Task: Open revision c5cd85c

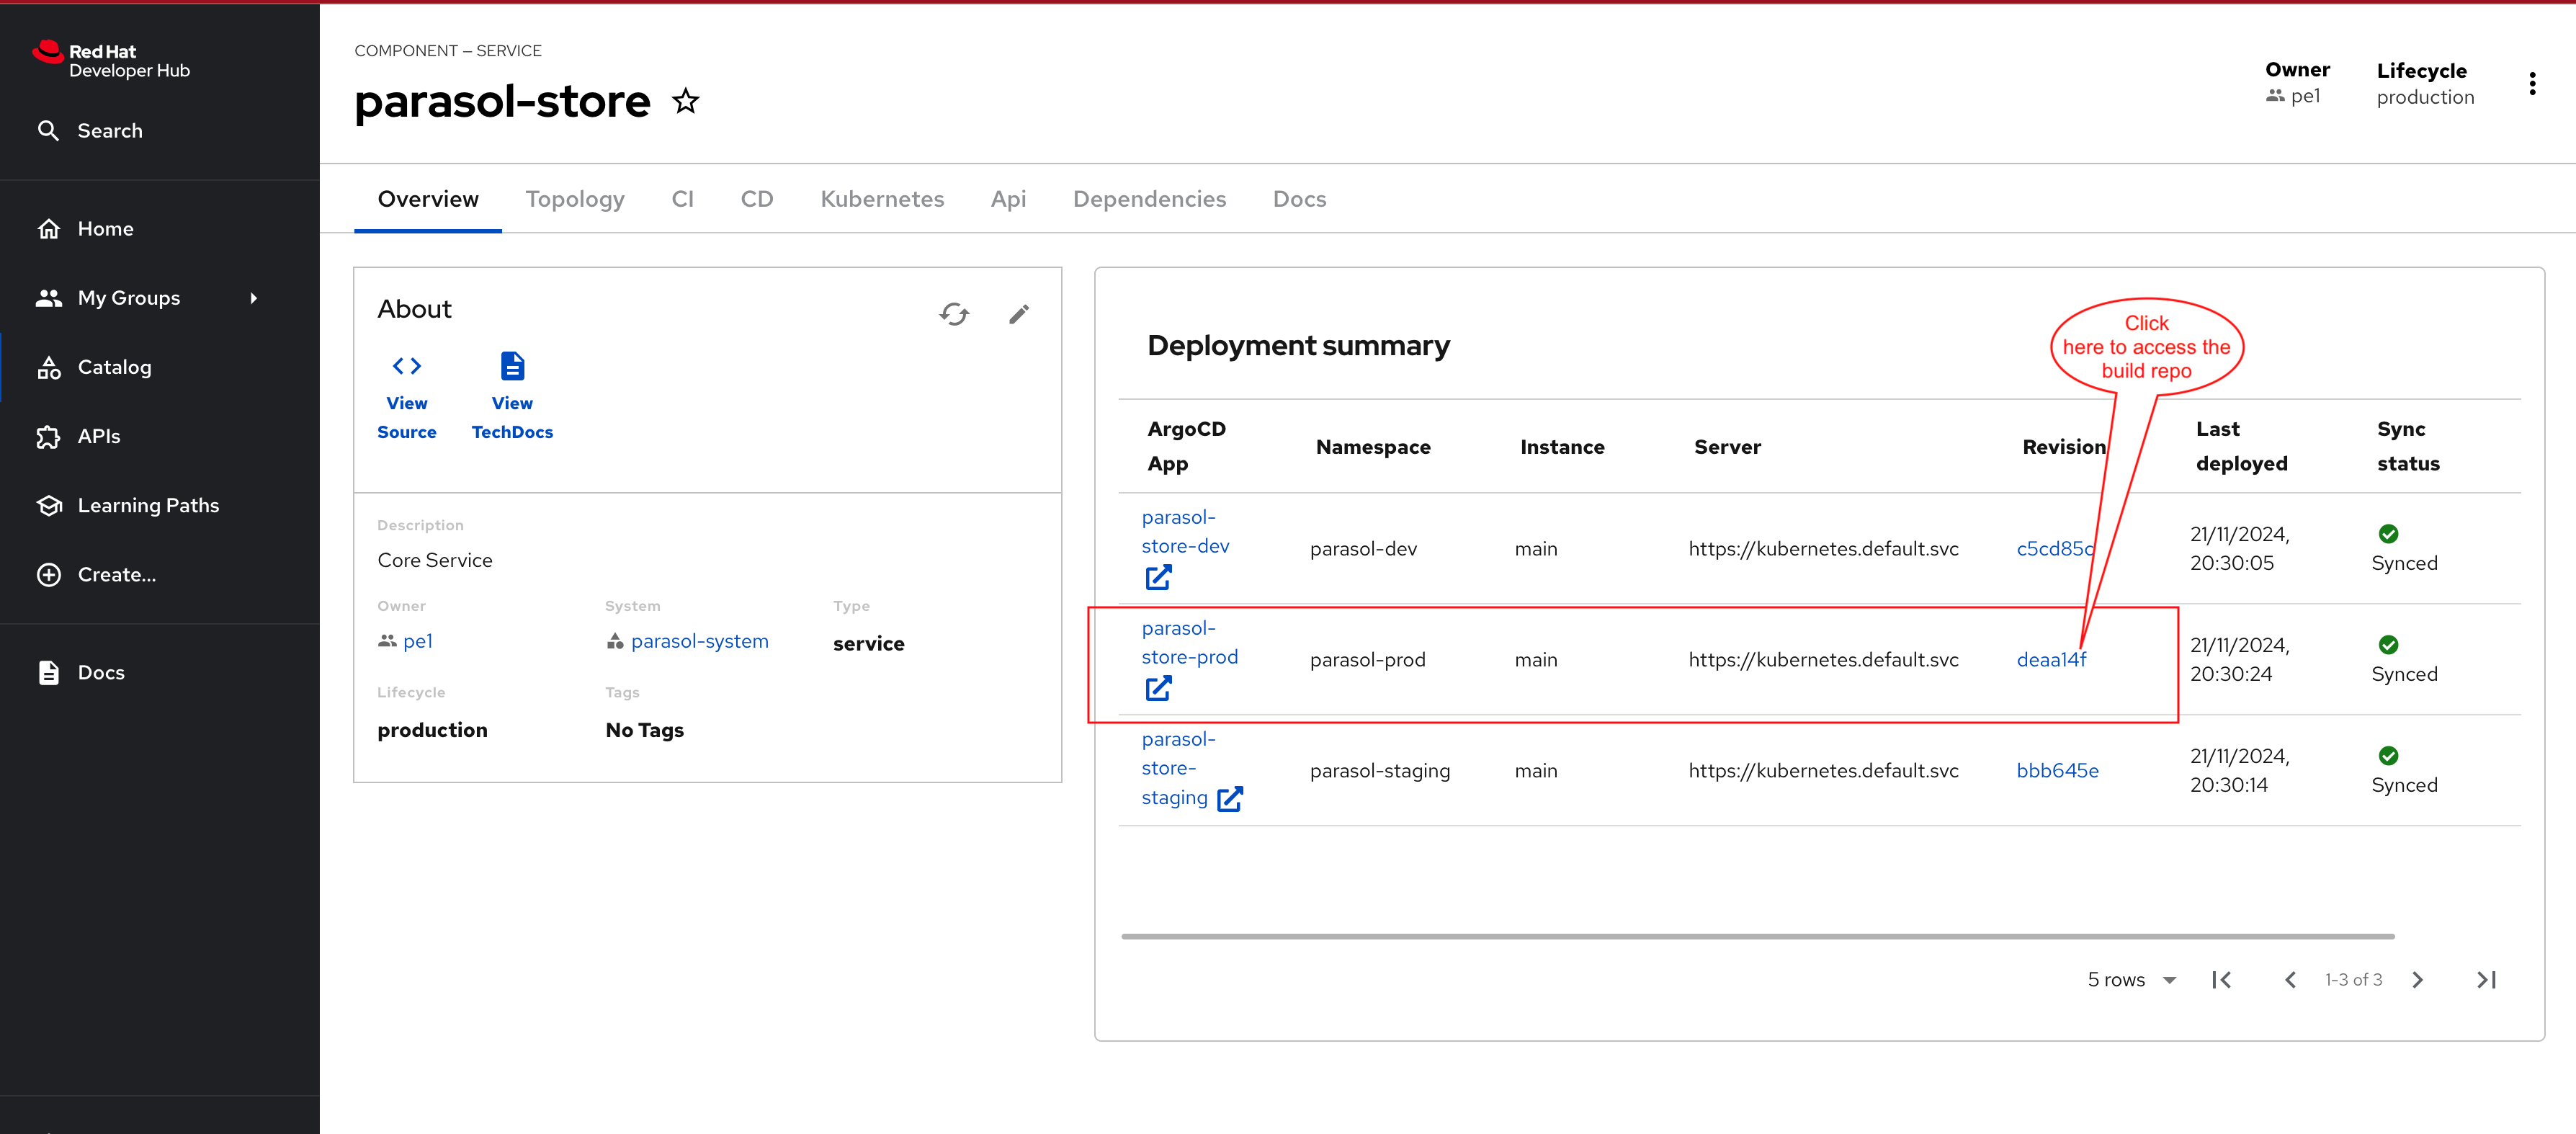Action: click(x=2054, y=548)
